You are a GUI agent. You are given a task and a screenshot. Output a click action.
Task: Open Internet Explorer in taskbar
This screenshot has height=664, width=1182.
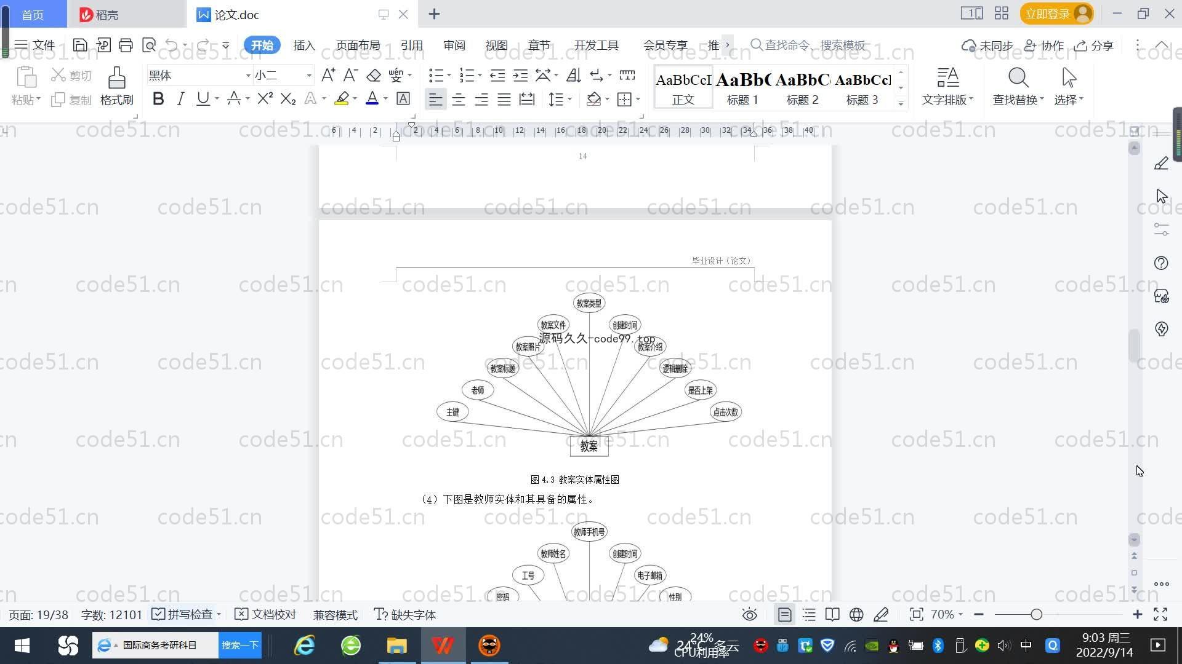tap(305, 646)
